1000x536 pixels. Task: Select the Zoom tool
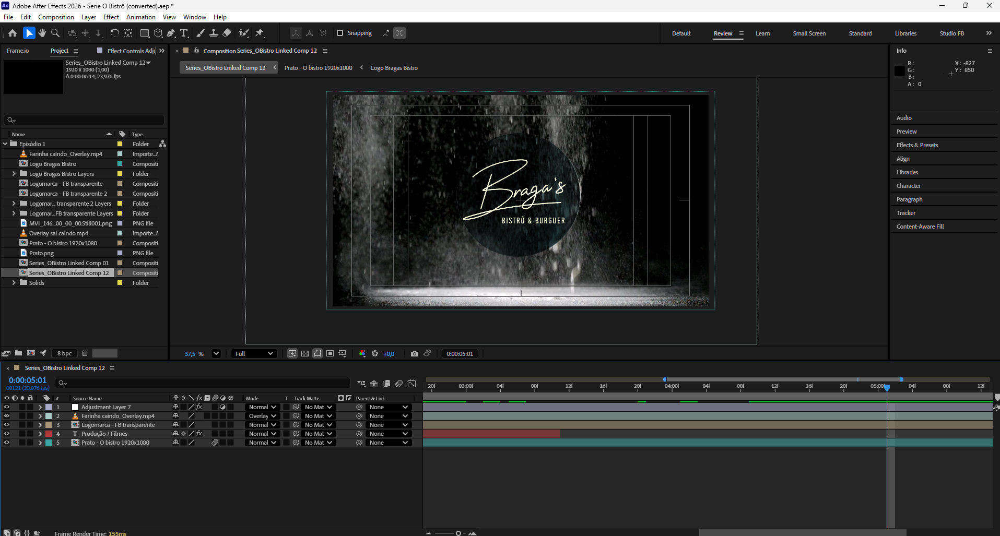click(x=55, y=33)
